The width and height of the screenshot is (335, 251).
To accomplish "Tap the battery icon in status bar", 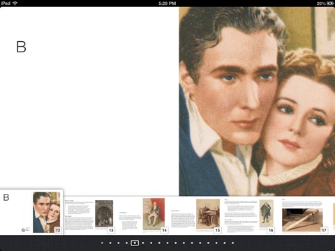I will (x=330, y=3).
